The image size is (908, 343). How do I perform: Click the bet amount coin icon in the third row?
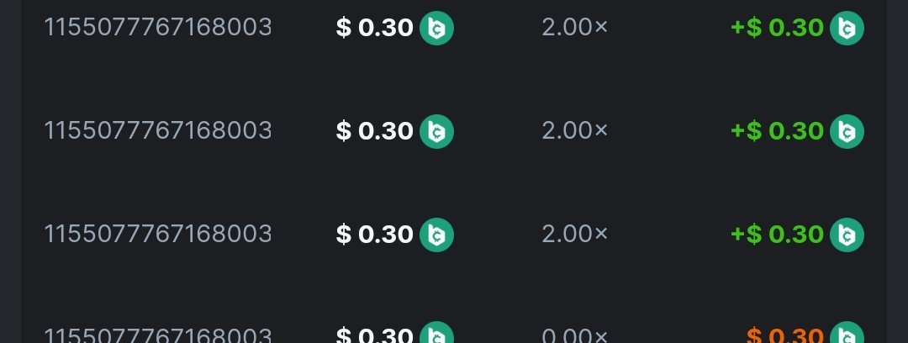click(x=436, y=234)
